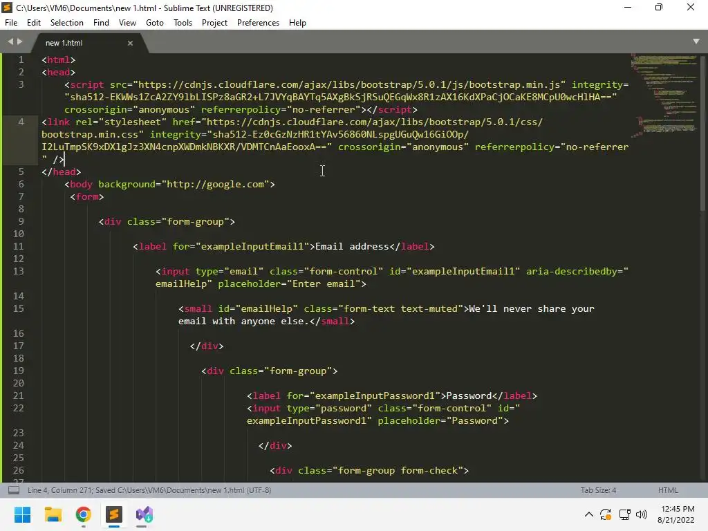Viewport: 708px width, 531px height.
Task: Select the new 1.html tab
Action: tap(64, 43)
